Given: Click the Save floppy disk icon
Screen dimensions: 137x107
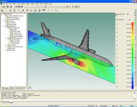Looking at the screenshot, I should [x=8, y=7].
